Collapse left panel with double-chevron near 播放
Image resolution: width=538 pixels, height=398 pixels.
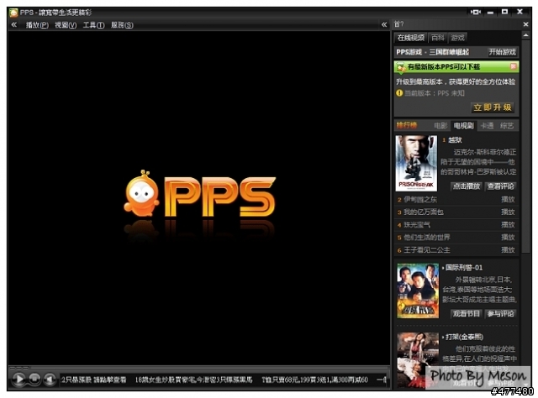pos(14,24)
